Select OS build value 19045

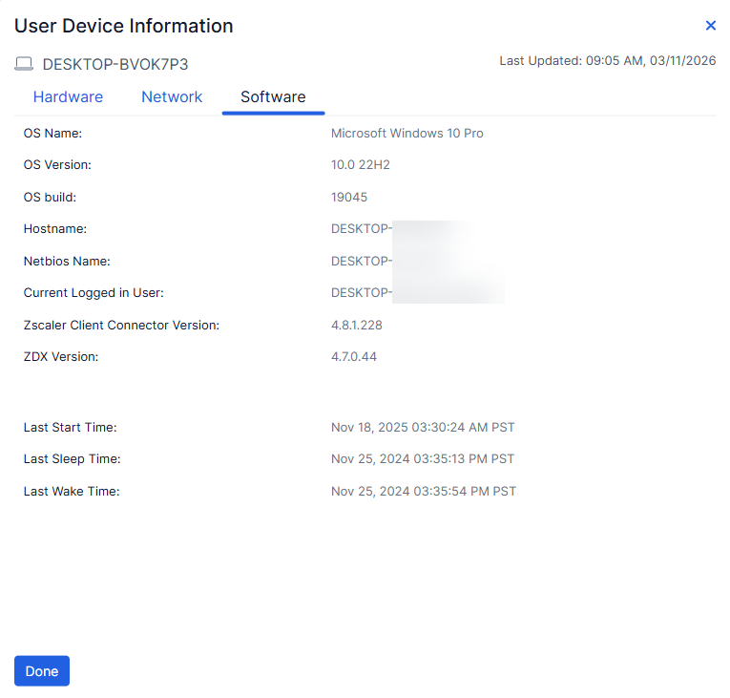[x=349, y=197]
